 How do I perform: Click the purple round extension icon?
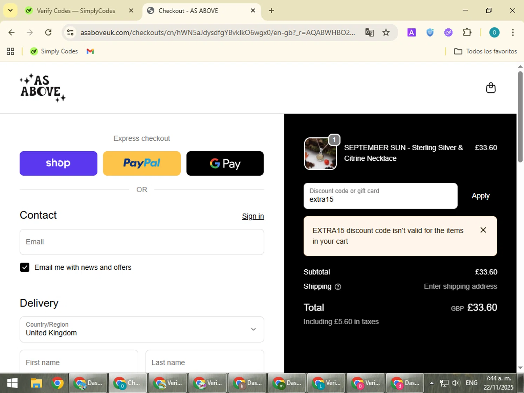[448, 32]
